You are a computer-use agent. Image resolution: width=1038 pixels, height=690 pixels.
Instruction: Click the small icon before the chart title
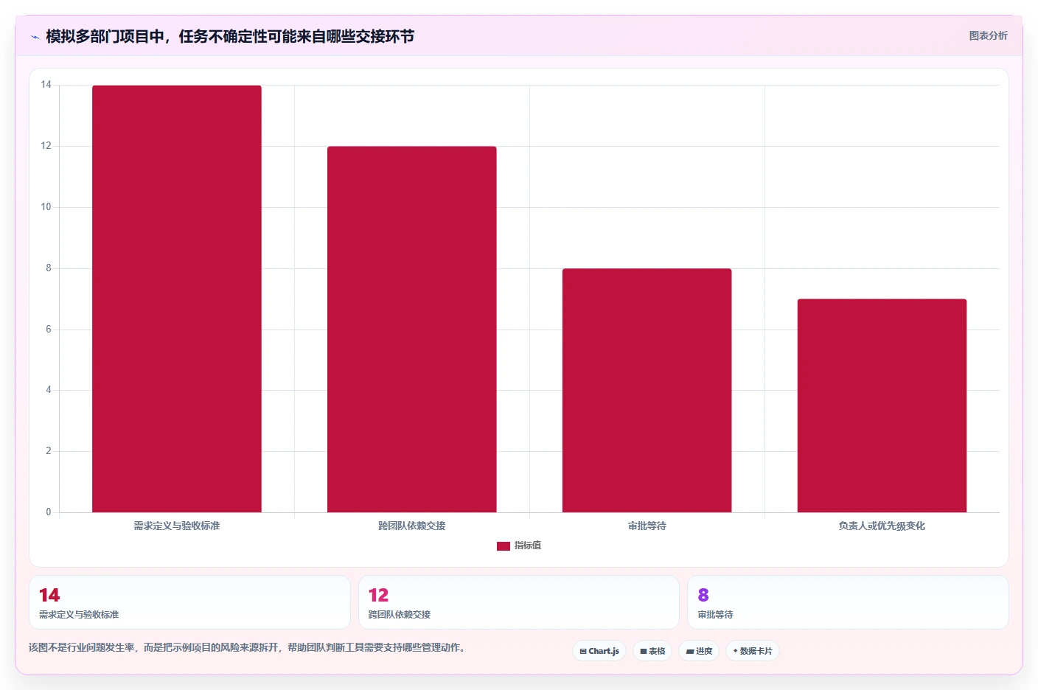35,37
